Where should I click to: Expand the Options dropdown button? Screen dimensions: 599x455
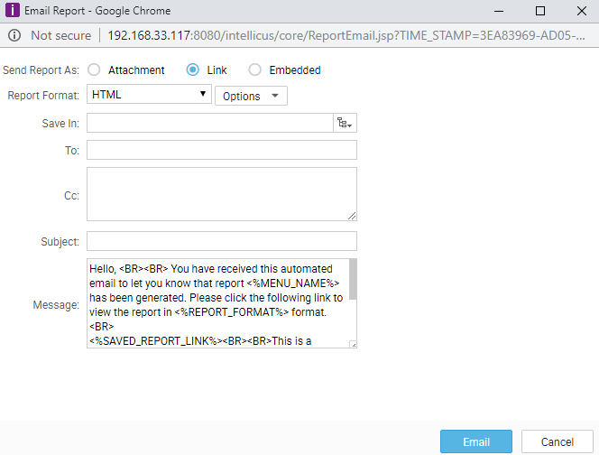(251, 96)
